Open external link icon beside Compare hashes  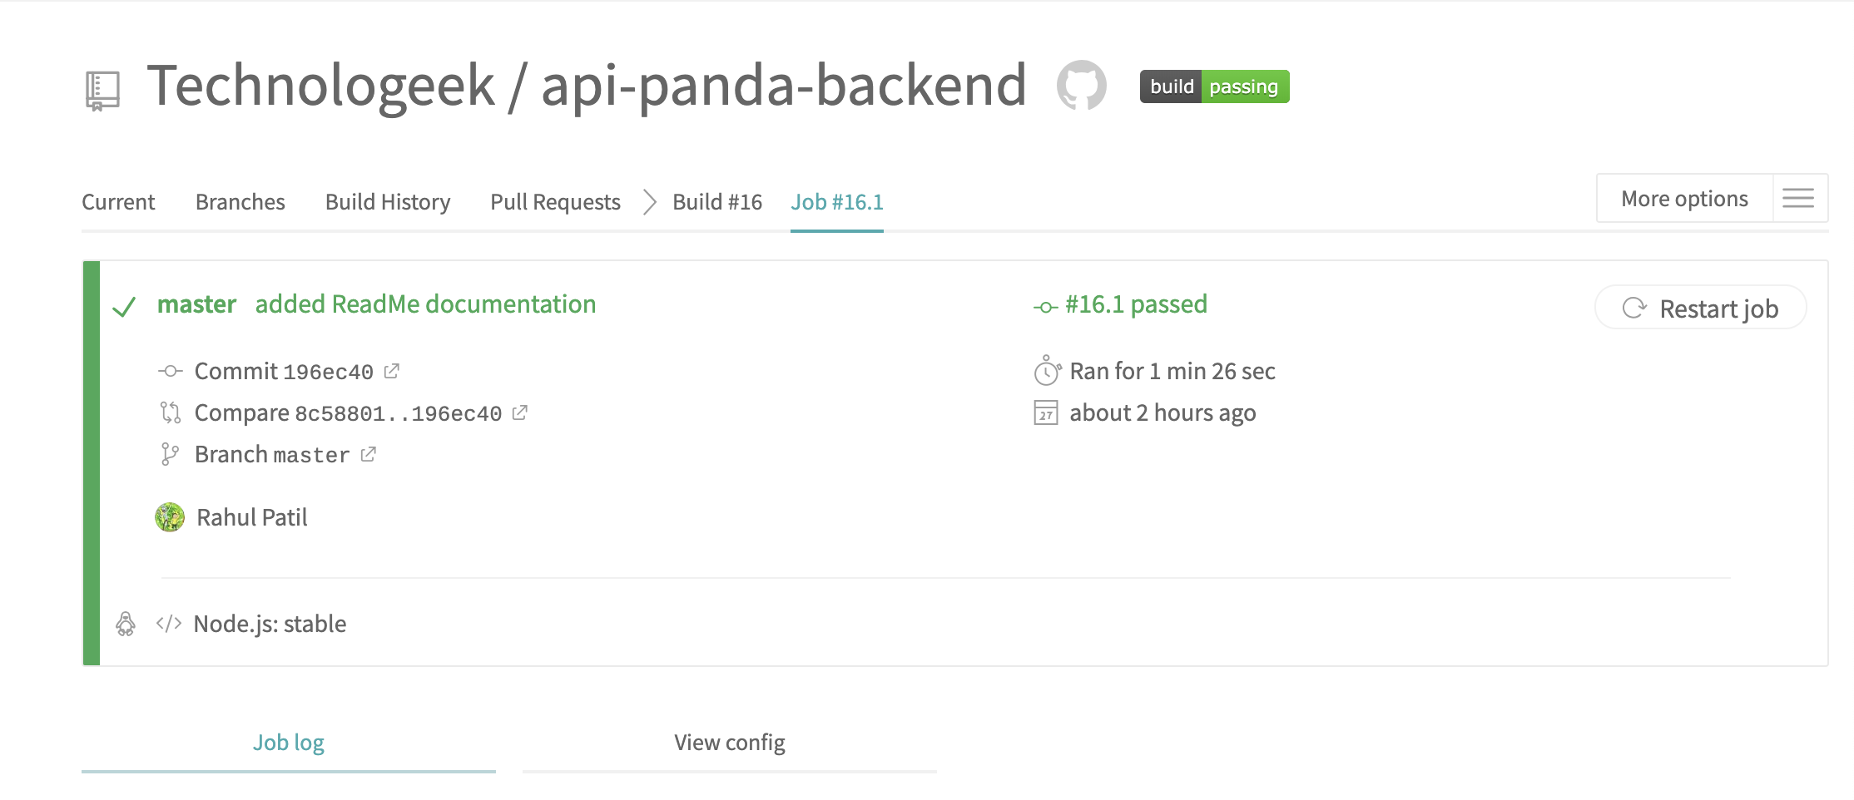[520, 412]
